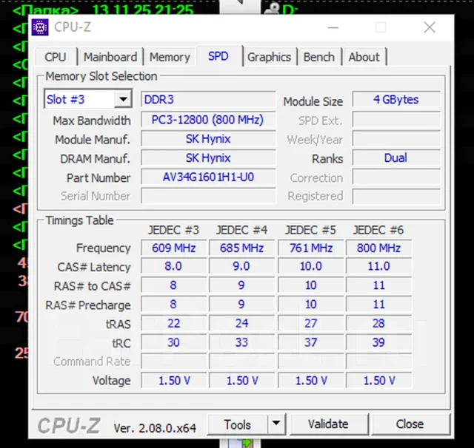Click the 685 MHz JEDEC #4 frequency
Image resolution: width=474 pixels, height=448 pixels.
242,248
